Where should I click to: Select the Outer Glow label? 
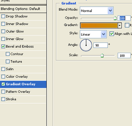[x=15, y=31]
